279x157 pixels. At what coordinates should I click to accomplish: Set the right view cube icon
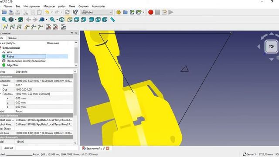[83, 20]
